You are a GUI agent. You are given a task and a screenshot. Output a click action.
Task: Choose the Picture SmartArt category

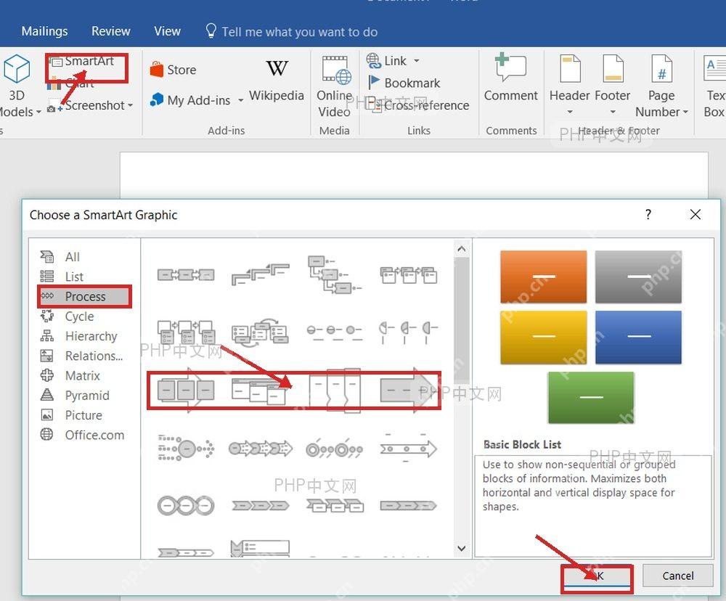pyautogui.click(x=83, y=415)
